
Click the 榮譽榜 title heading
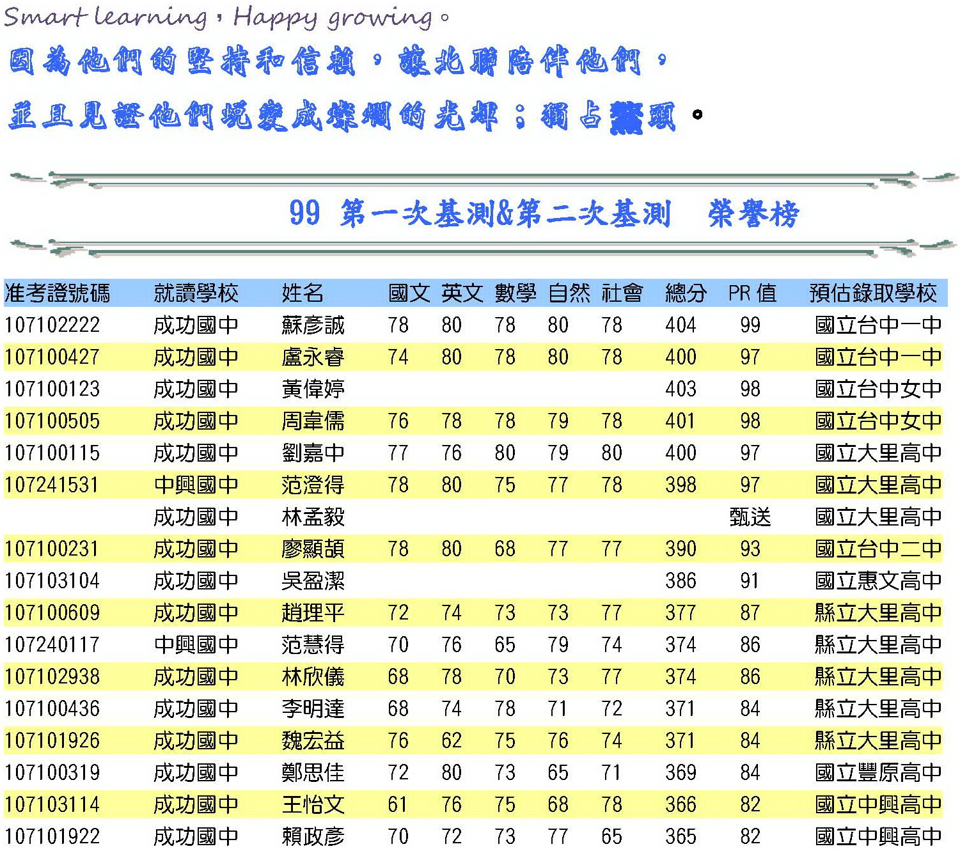tap(753, 214)
